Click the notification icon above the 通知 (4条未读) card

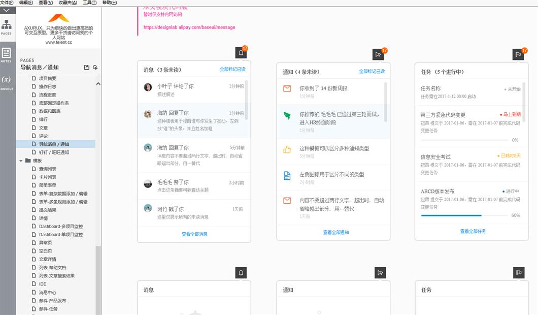[x=378, y=54]
